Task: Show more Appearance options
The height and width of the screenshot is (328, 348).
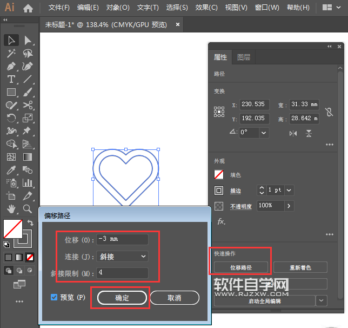Action: click(330, 234)
